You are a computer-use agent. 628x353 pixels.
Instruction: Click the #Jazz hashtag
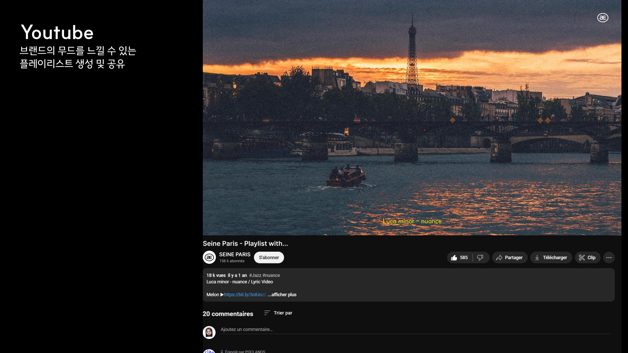point(255,275)
